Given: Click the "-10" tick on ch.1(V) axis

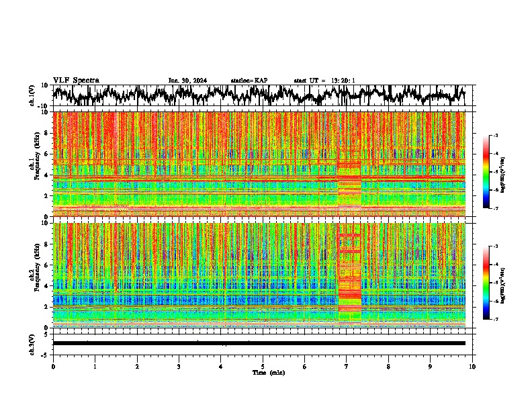Looking at the screenshot, I should click(x=44, y=106).
